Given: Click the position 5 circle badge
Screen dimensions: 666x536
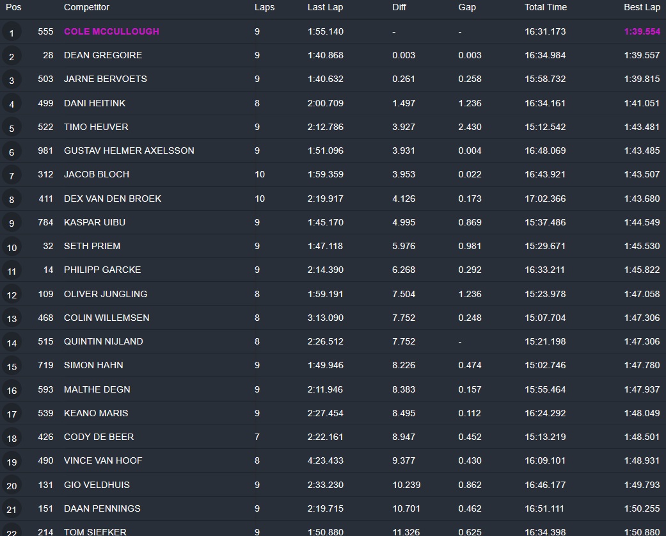Looking at the screenshot, I should pos(12,127).
